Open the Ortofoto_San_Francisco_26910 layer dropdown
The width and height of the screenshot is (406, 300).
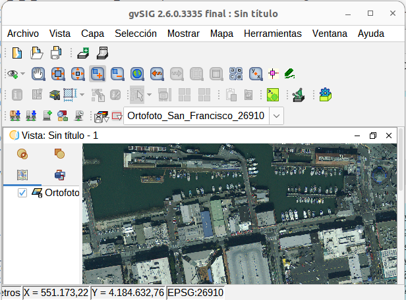[x=277, y=116]
